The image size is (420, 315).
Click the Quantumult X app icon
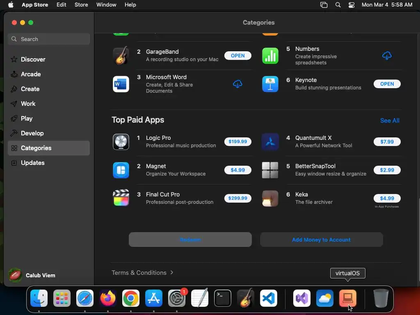coord(270,142)
